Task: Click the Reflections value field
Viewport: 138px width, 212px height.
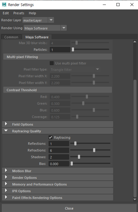Action: [x=59, y=144]
